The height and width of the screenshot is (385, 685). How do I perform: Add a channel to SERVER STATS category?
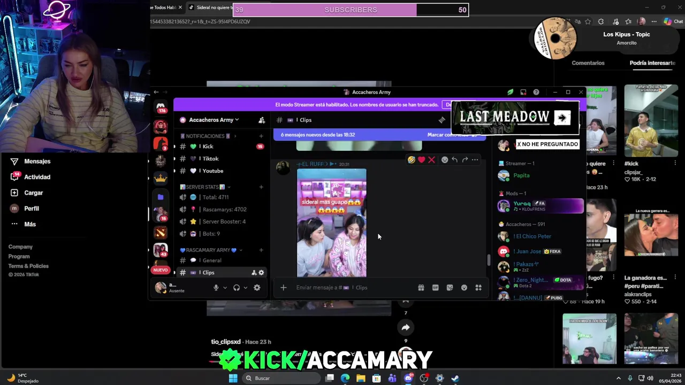(x=261, y=187)
